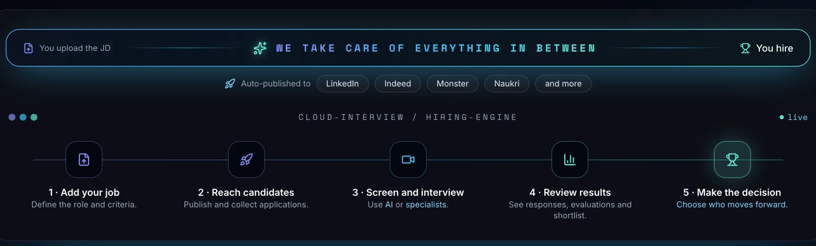Click the '5 · Make the decision' heading
The image size is (816, 246).
coord(732,193)
